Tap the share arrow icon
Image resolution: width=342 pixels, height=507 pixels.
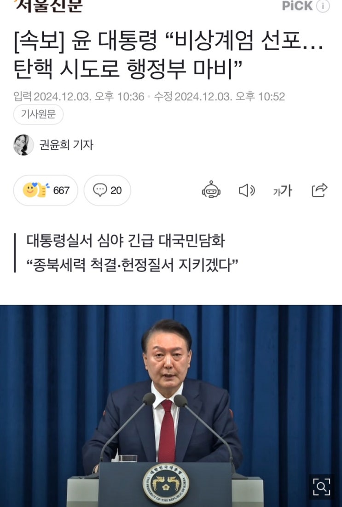(319, 190)
